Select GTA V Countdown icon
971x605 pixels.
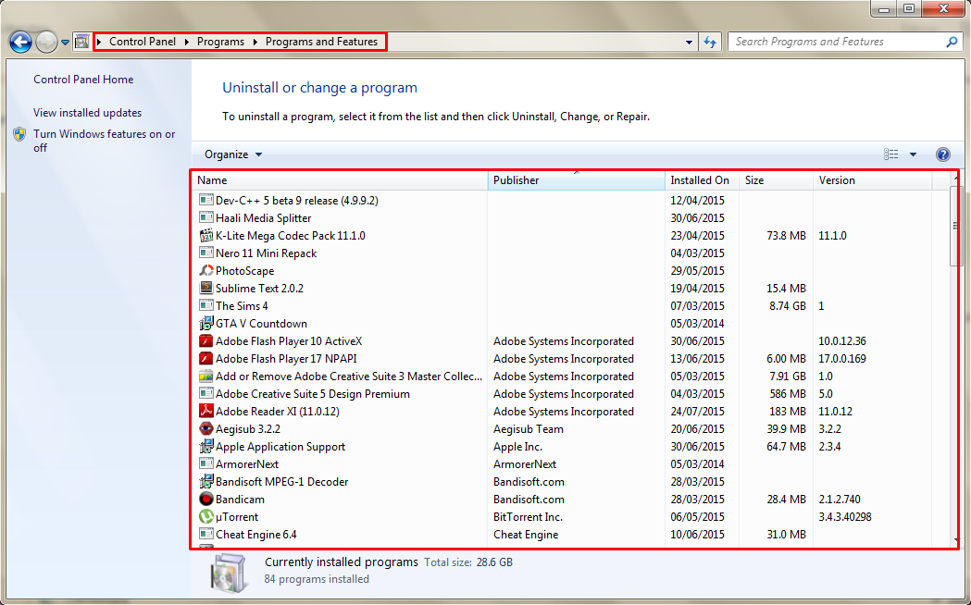click(x=206, y=323)
